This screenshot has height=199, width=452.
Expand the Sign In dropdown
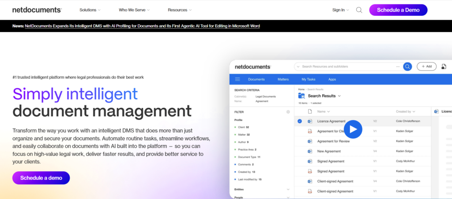(x=340, y=10)
